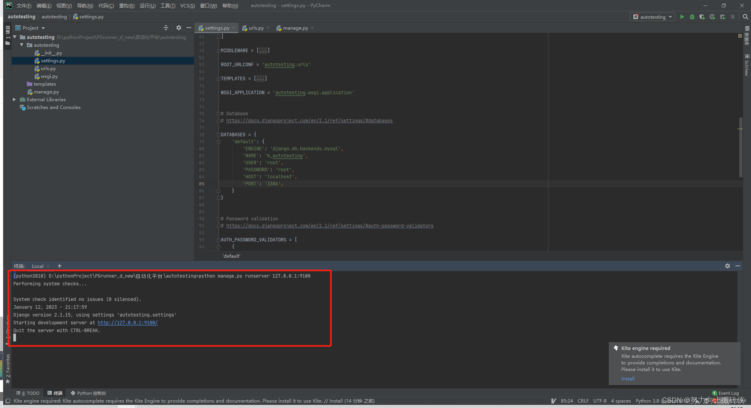
Task: Collapse the root autotesting project folder arrow
Action: pos(15,37)
